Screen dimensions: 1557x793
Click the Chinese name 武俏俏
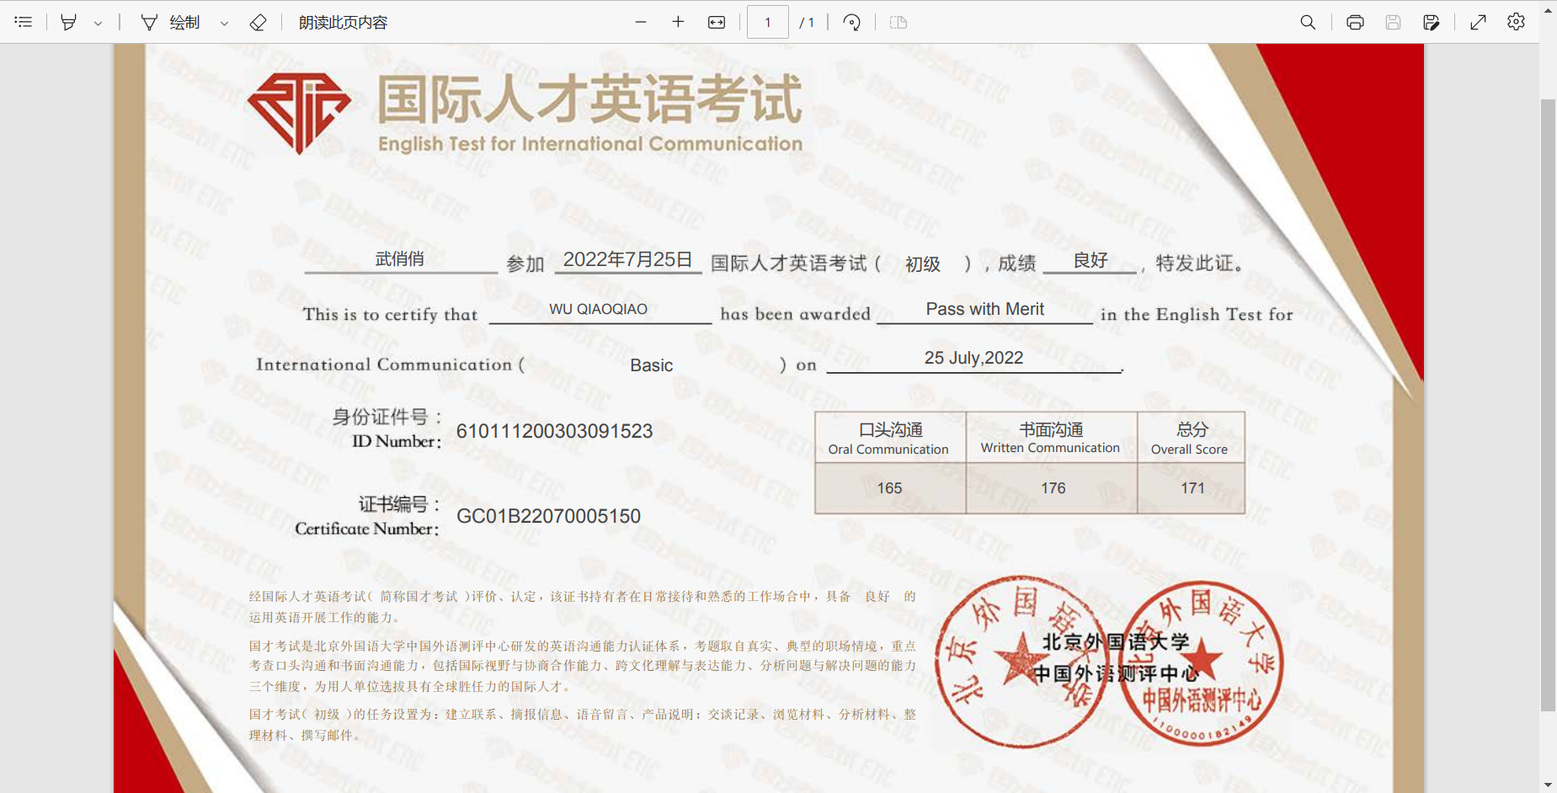click(399, 259)
